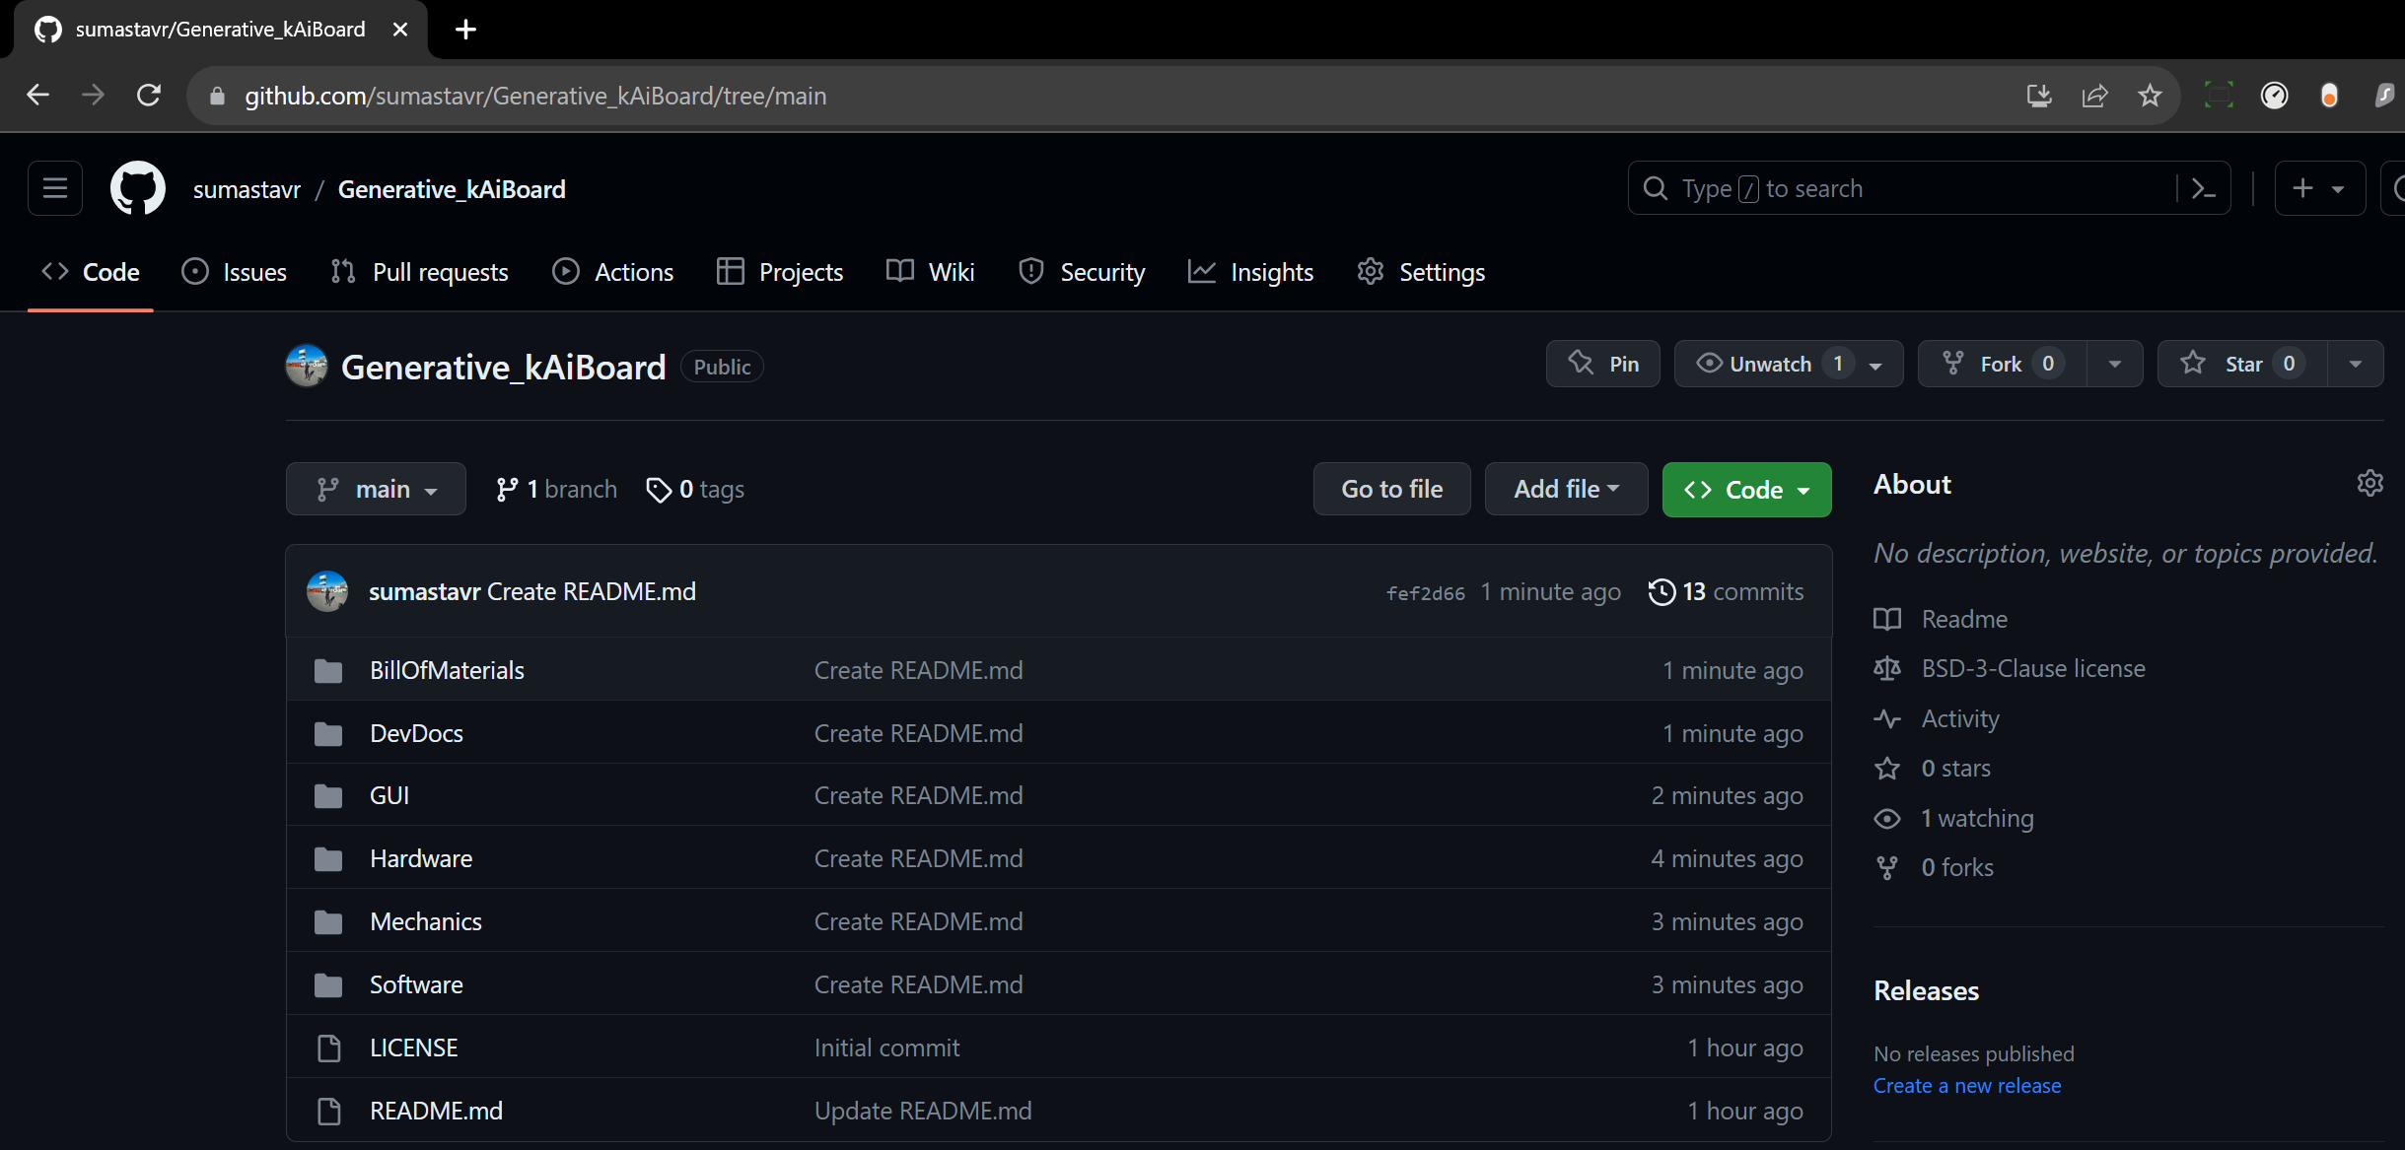Pin the repository to profile
The image size is (2405, 1150).
(x=1603, y=364)
